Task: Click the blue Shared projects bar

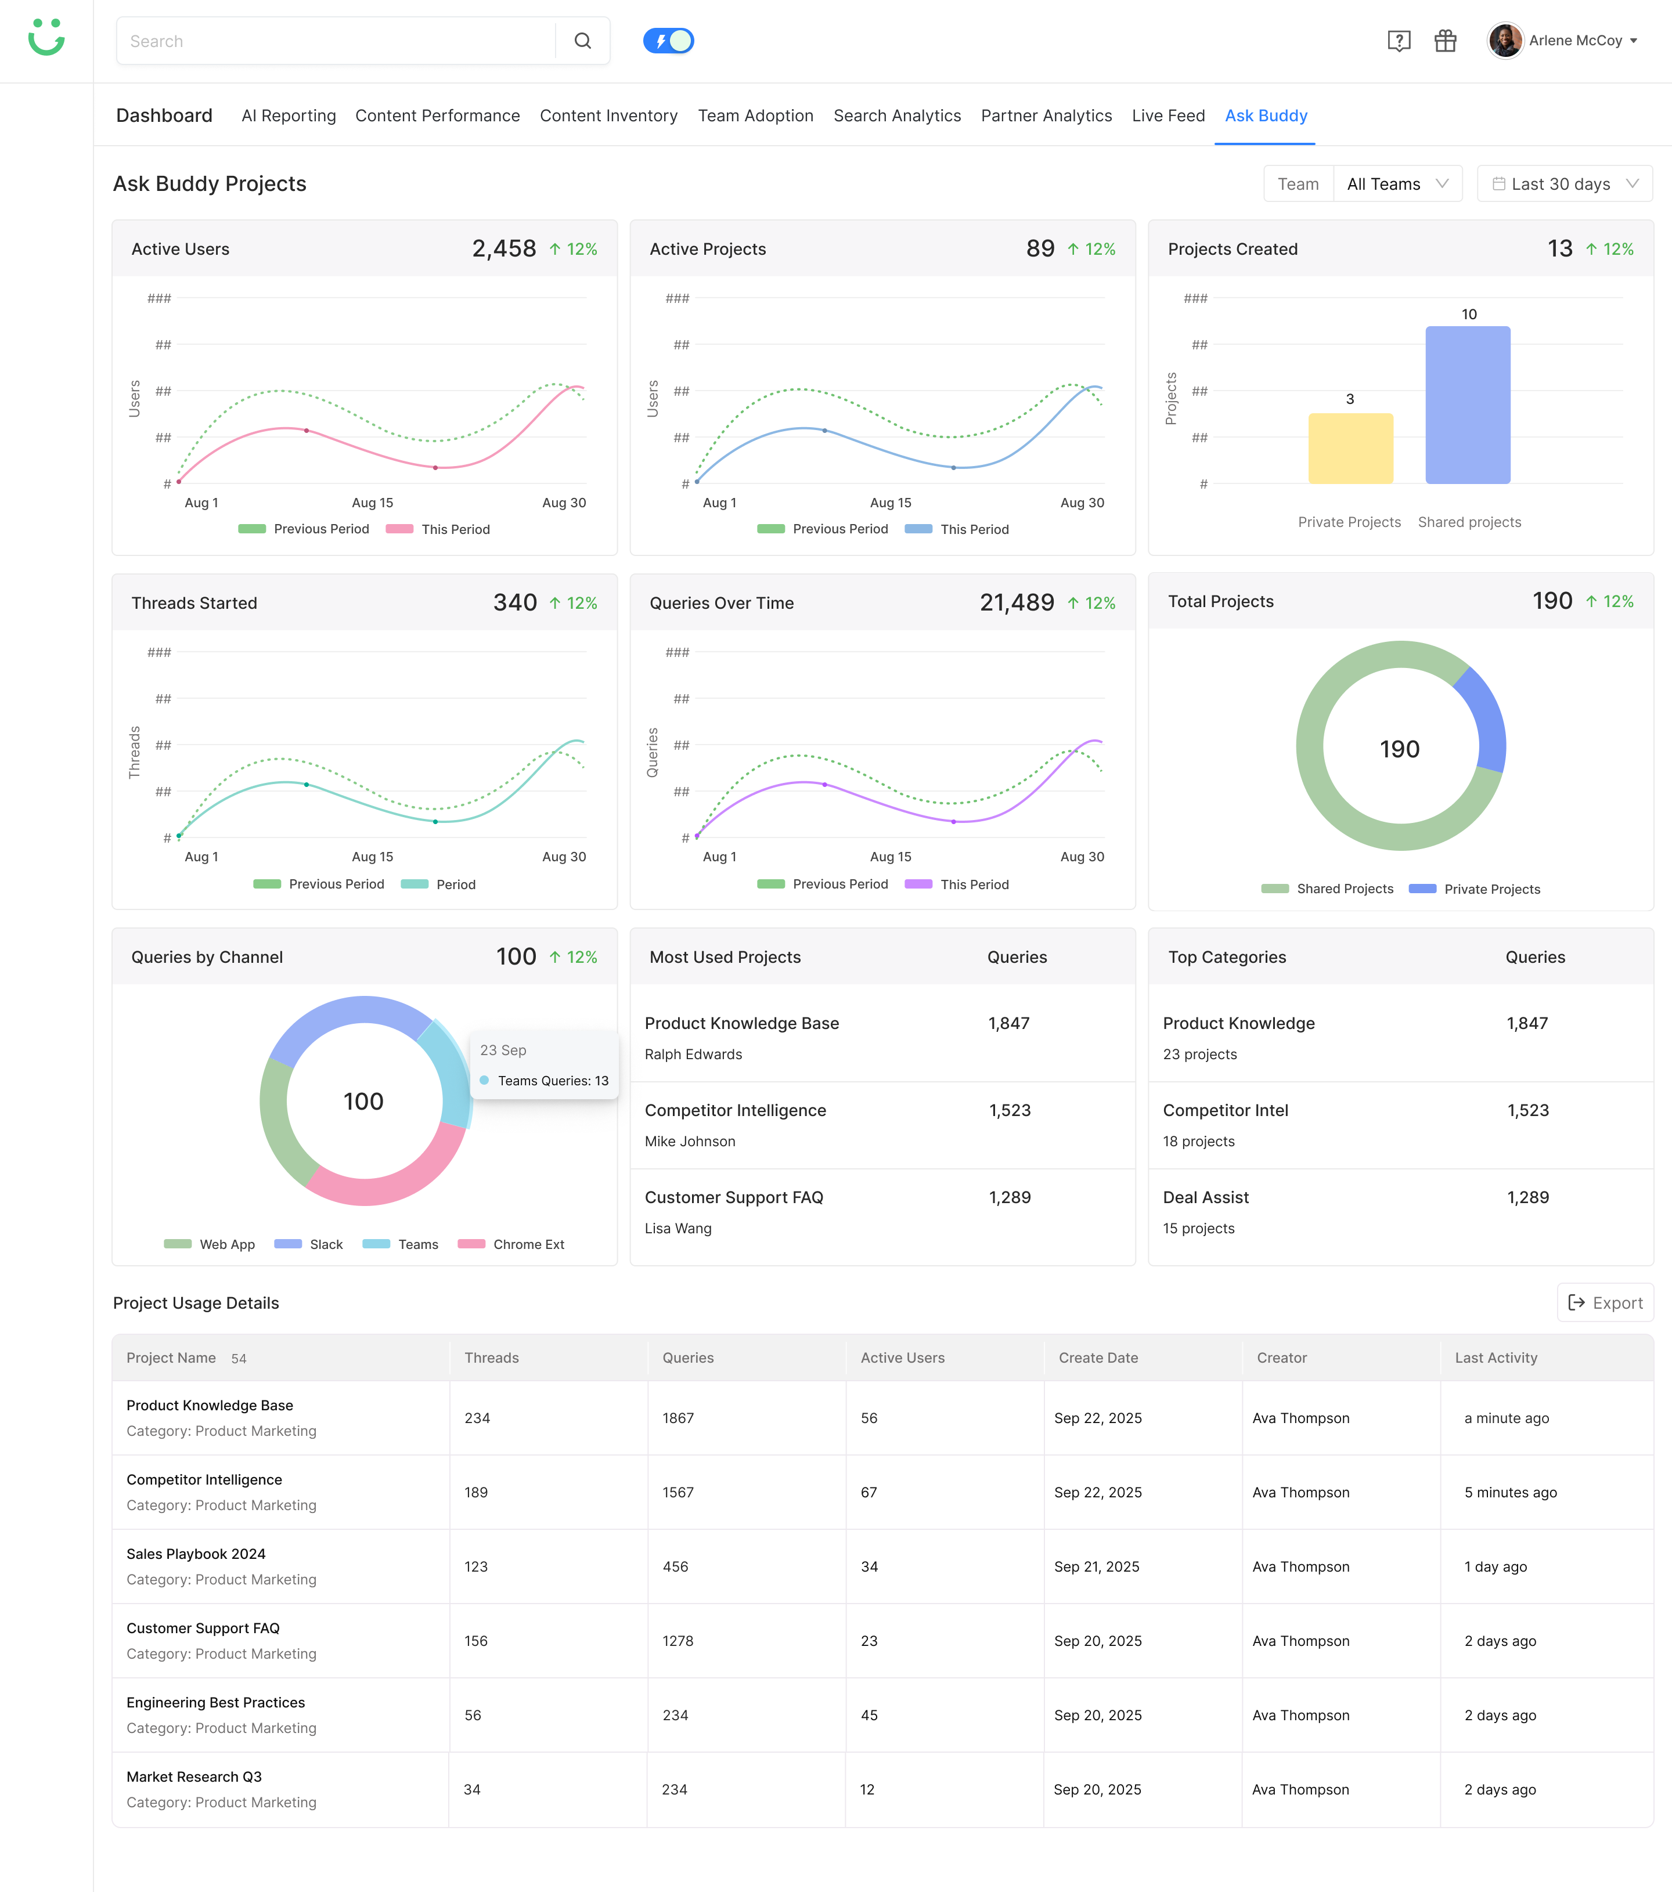Action: coord(1468,405)
